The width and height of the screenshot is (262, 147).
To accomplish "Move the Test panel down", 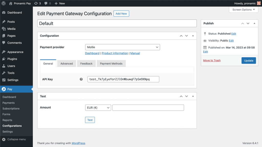I will [187, 96].
